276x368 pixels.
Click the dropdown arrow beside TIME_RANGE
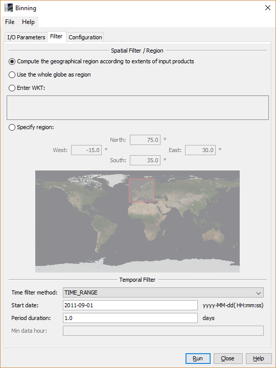[259, 293]
